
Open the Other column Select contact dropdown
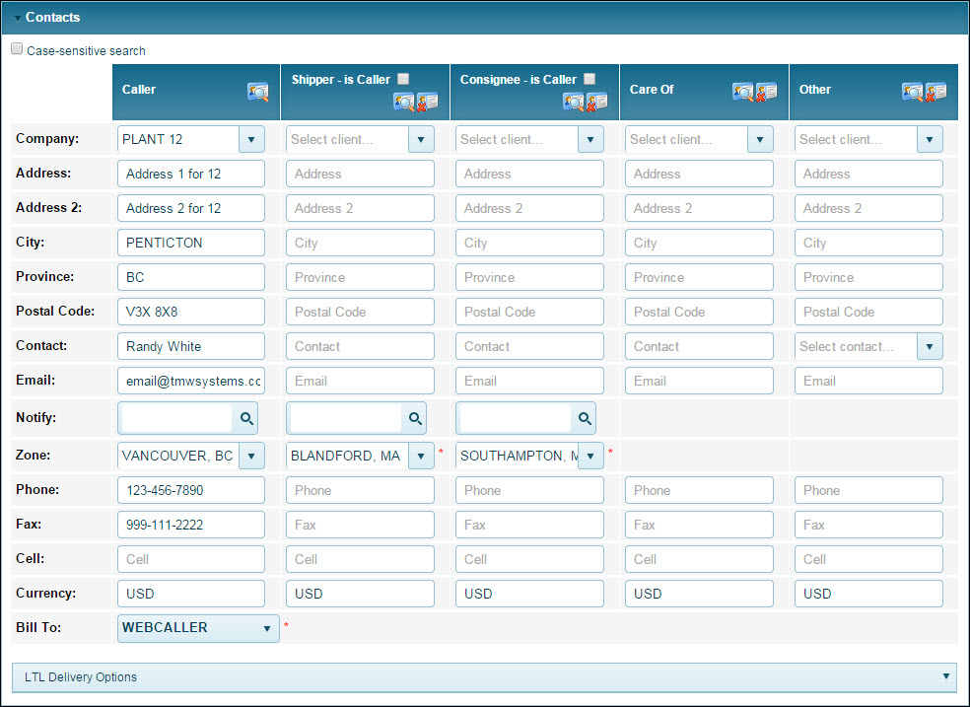930,346
